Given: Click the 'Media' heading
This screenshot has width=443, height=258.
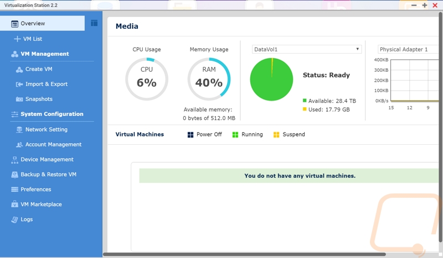Looking at the screenshot, I should (x=127, y=26).
